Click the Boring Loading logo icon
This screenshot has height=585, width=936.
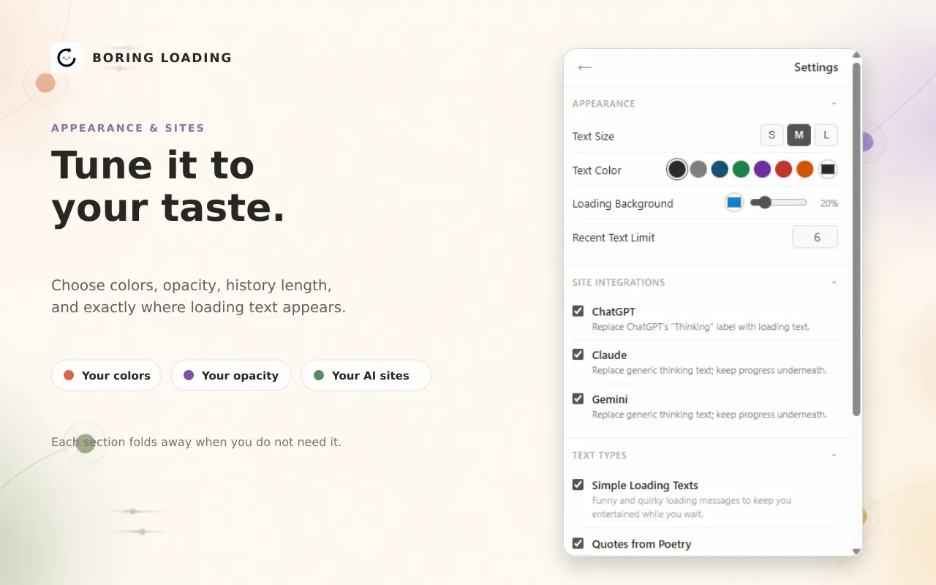(x=67, y=57)
